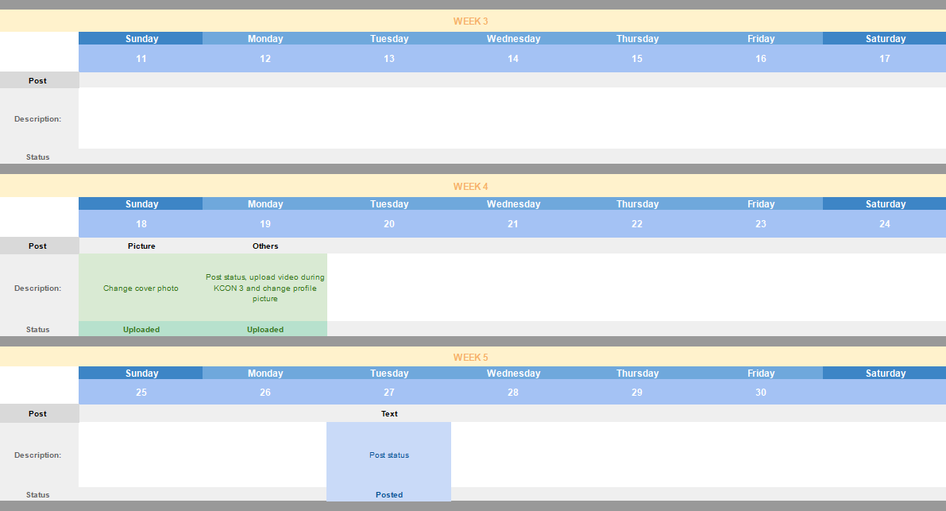
Task: Click the Week 4 Status label
Action: [37, 329]
